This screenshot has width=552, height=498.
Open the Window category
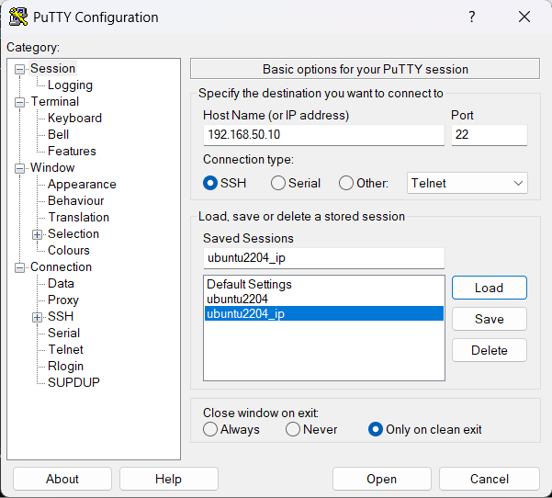click(52, 167)
